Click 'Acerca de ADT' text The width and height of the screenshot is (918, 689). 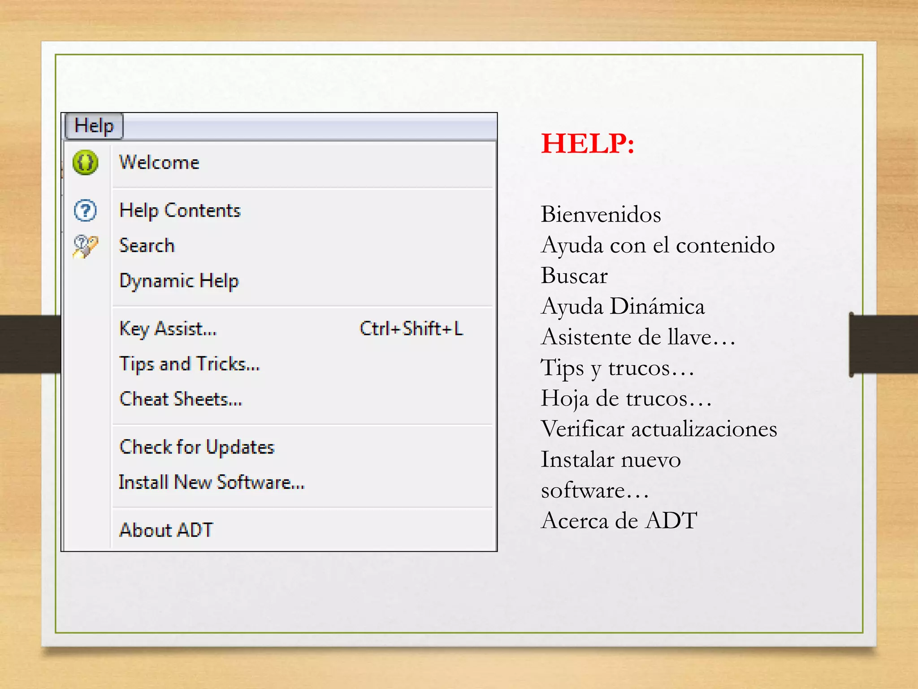pyautogui.click(x=619, y=520)
